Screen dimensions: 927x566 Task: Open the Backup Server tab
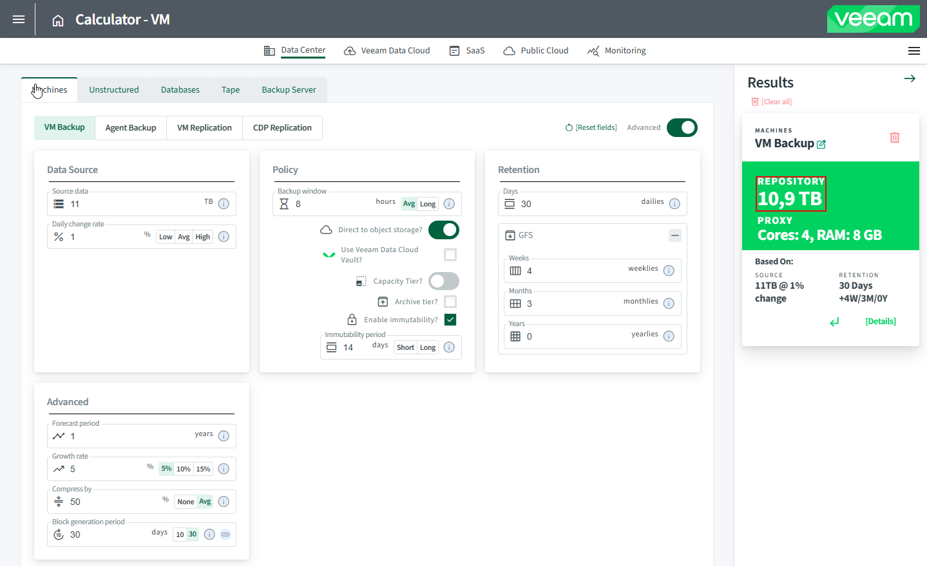[289, 90]
